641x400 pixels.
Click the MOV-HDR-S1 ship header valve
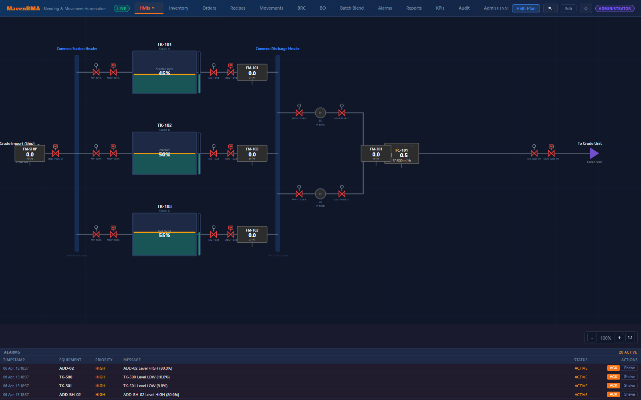56,153
